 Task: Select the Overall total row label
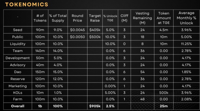tap(18, 106)
